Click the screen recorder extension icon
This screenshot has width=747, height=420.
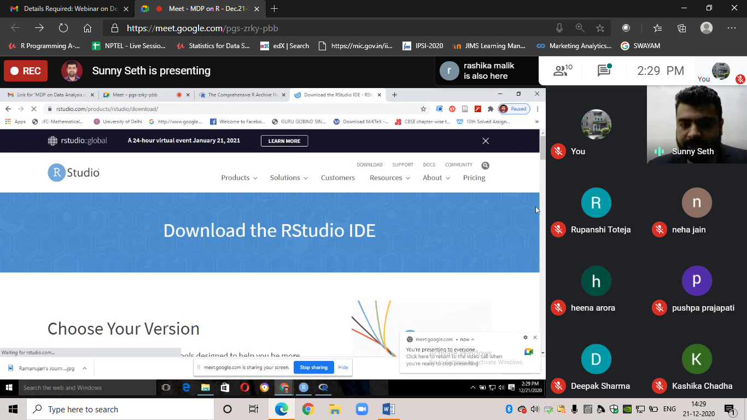[627, 28]
